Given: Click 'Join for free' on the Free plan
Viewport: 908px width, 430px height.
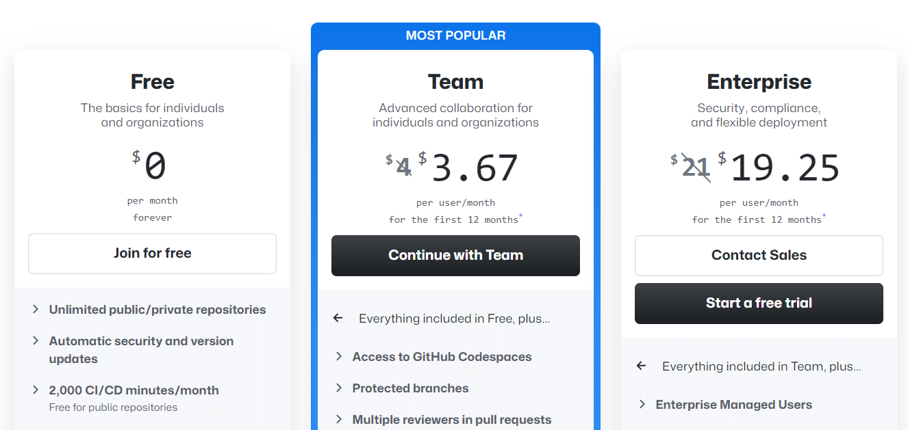Looking at the screenshot, I should 152,253.
